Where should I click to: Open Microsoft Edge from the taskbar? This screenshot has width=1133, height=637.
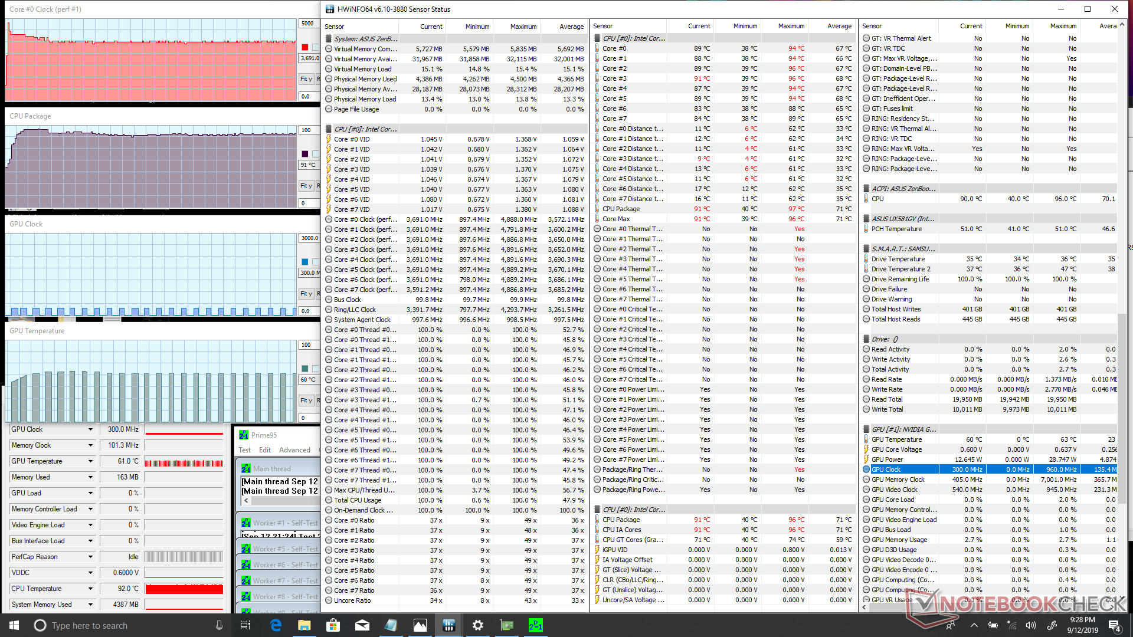click(x=276, y=625)
